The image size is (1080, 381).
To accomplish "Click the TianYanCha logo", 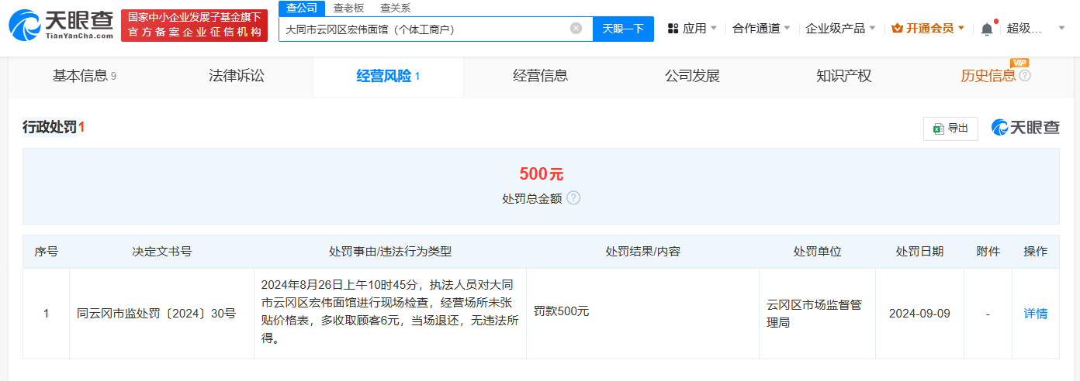I will (x=61, y=26).
